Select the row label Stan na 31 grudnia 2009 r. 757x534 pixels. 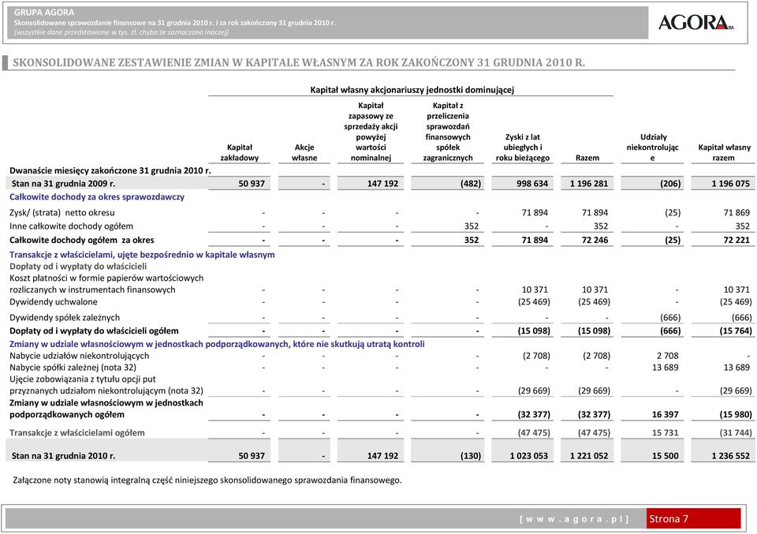[x=63, y=184]
